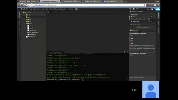Click the green Run button
The image size is (178, 100).
tap(78, 9)
